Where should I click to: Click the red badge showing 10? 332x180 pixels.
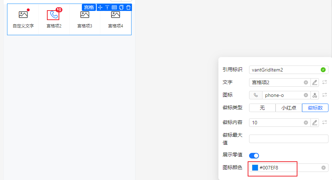[x=59, y=10]
